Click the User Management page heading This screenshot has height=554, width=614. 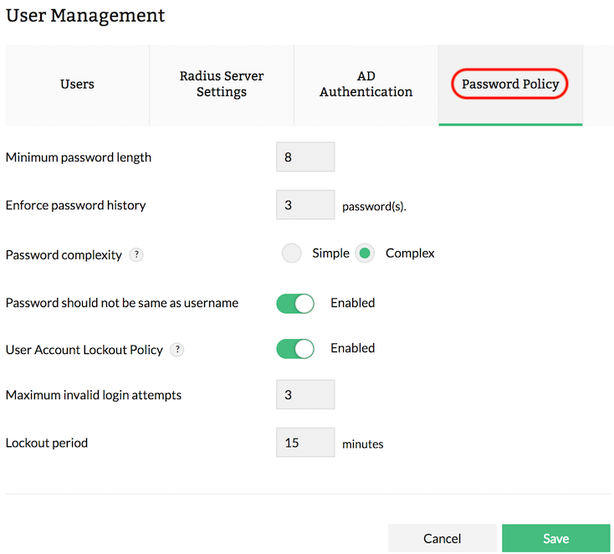(85, 16)
